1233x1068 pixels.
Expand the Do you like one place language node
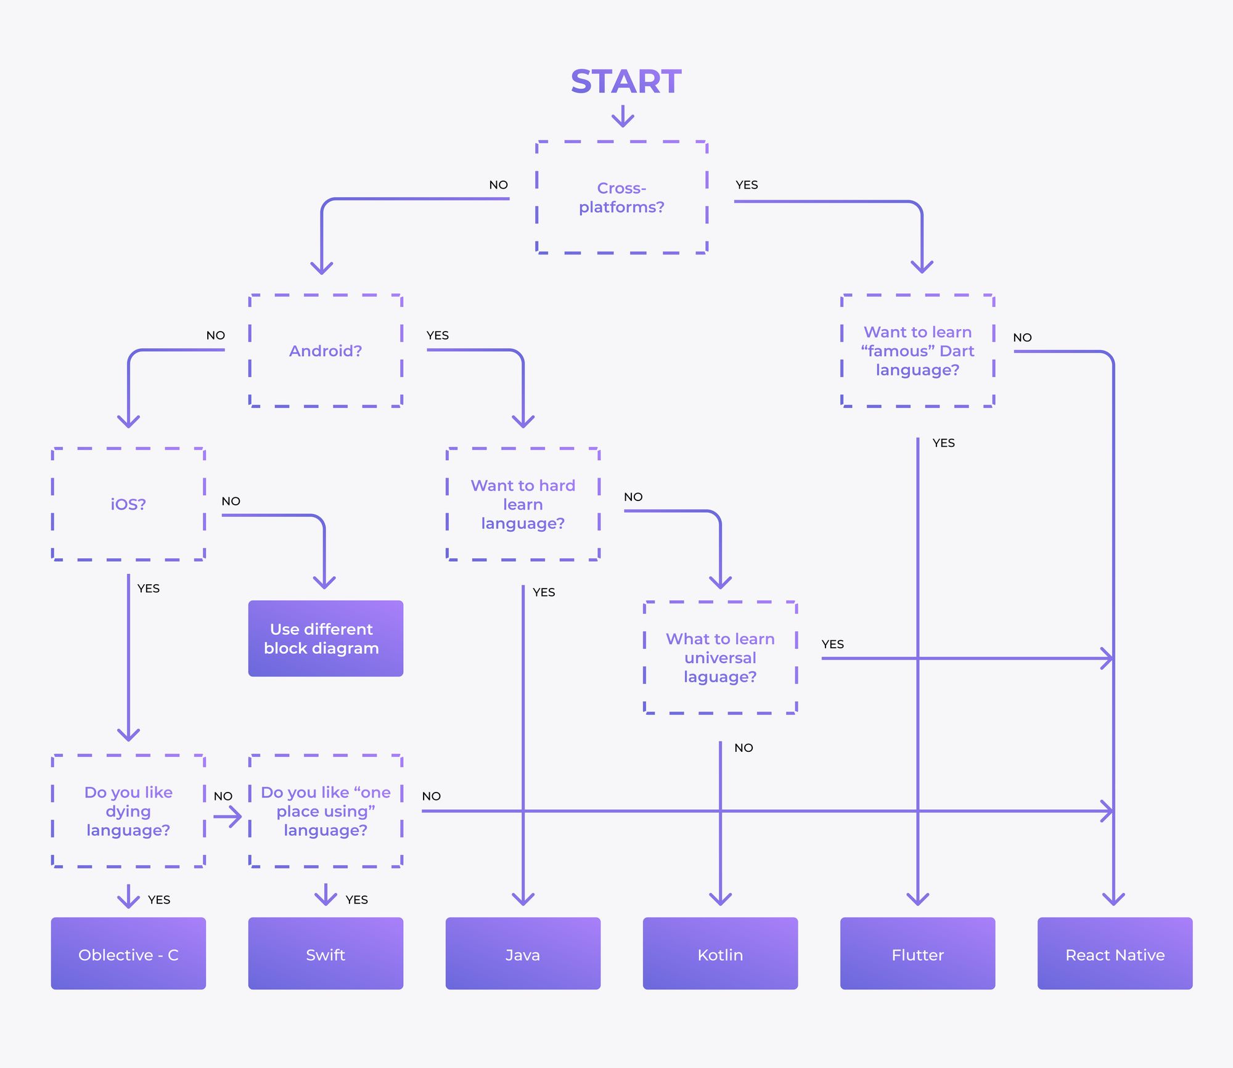tap(325, 807)
